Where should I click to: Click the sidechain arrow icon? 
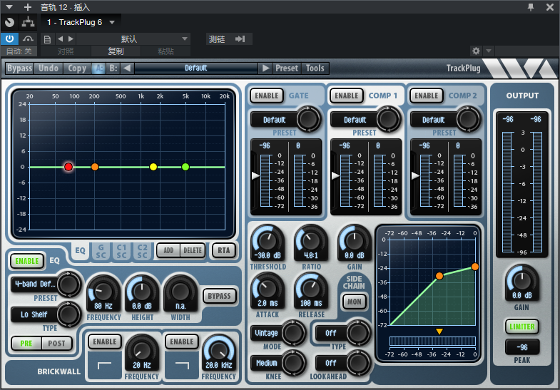click(240, 39)
